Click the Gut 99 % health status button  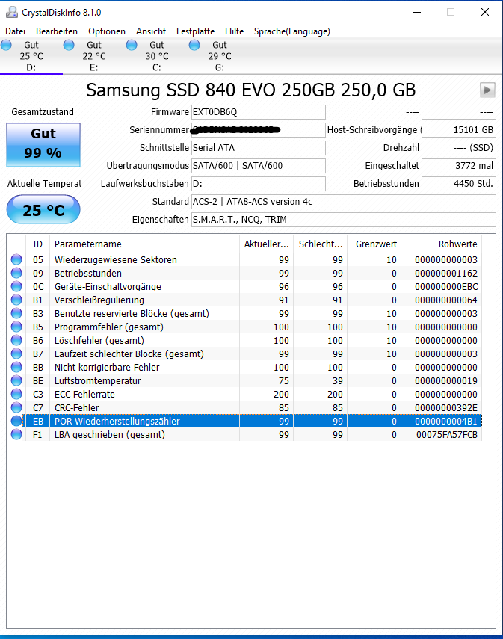[43, 145]
